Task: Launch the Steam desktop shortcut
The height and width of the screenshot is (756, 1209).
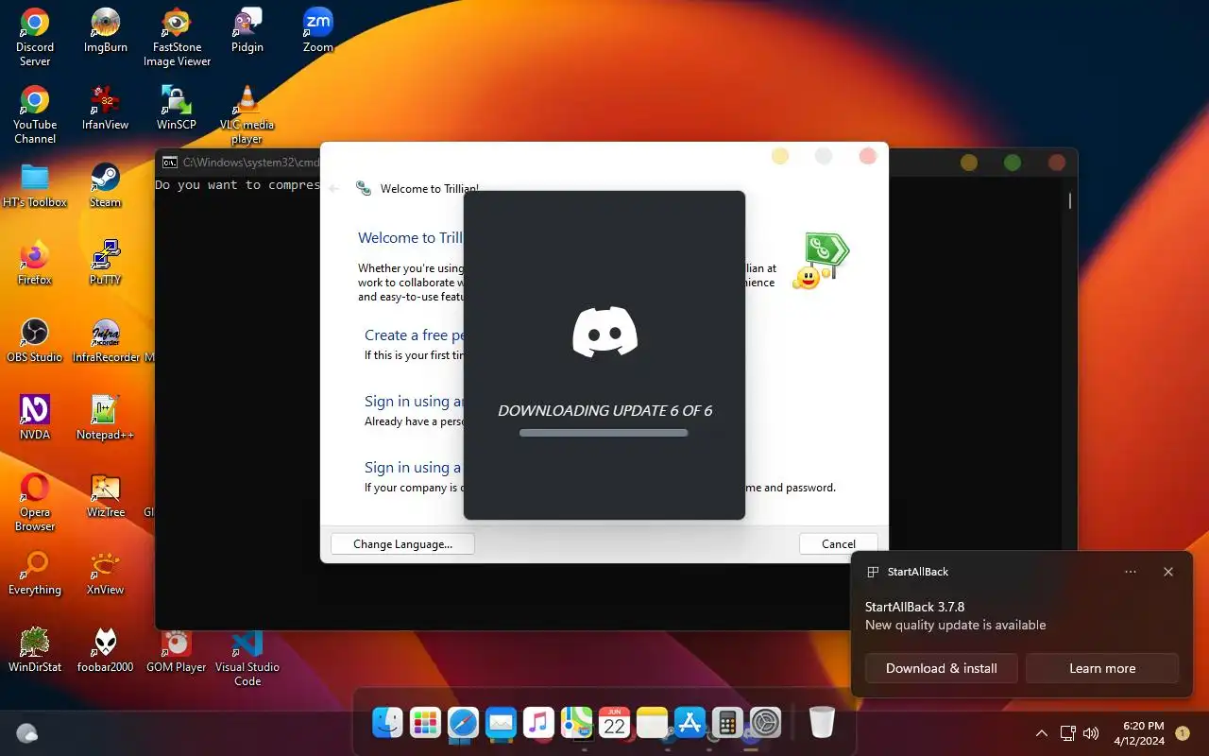Action: click(x=105, y=186)
